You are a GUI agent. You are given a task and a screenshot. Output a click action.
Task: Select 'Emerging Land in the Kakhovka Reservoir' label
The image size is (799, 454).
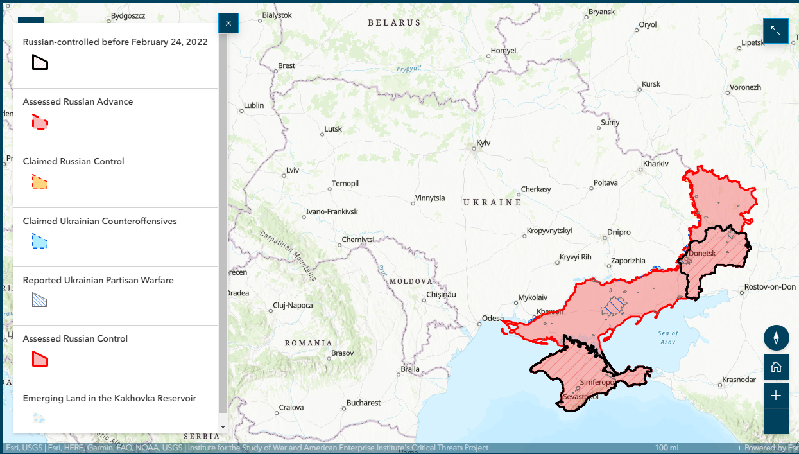pos(109,398)
